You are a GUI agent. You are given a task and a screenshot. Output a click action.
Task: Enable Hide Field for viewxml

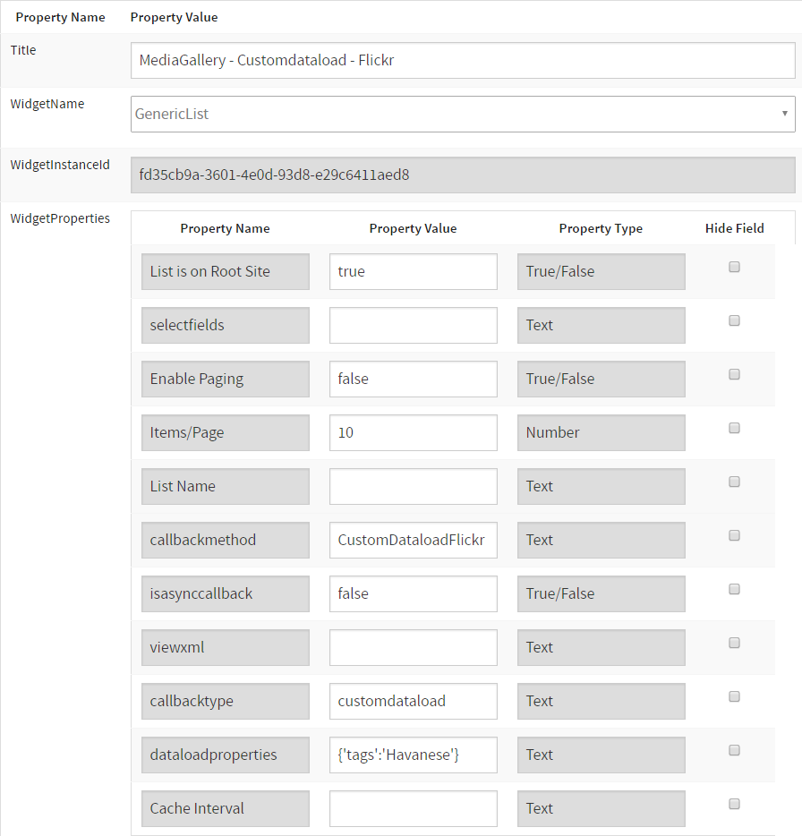click(x=734, y=643)
